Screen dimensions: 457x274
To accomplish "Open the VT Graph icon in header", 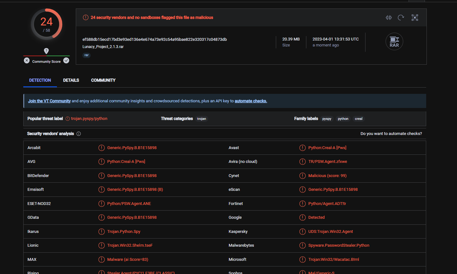I will pyautogui.click(x=415, y=18).
